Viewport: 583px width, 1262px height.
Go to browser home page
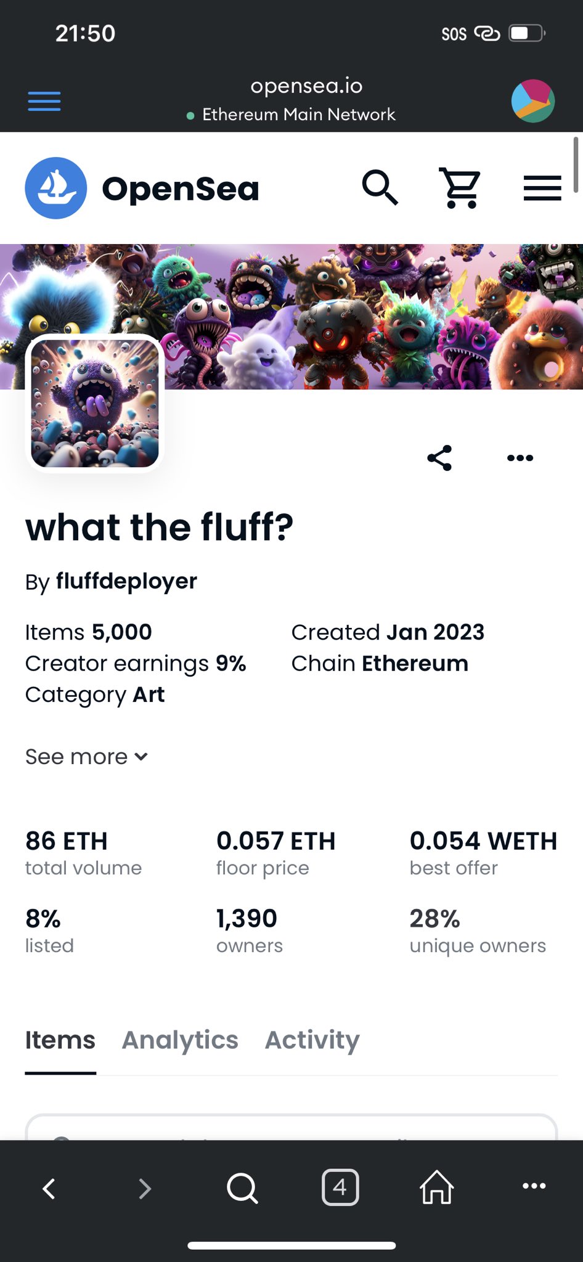tap(437, 1186)
